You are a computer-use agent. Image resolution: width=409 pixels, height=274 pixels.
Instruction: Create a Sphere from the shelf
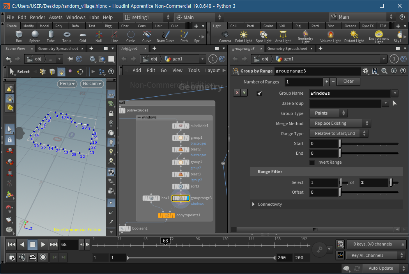pos(35,36)
